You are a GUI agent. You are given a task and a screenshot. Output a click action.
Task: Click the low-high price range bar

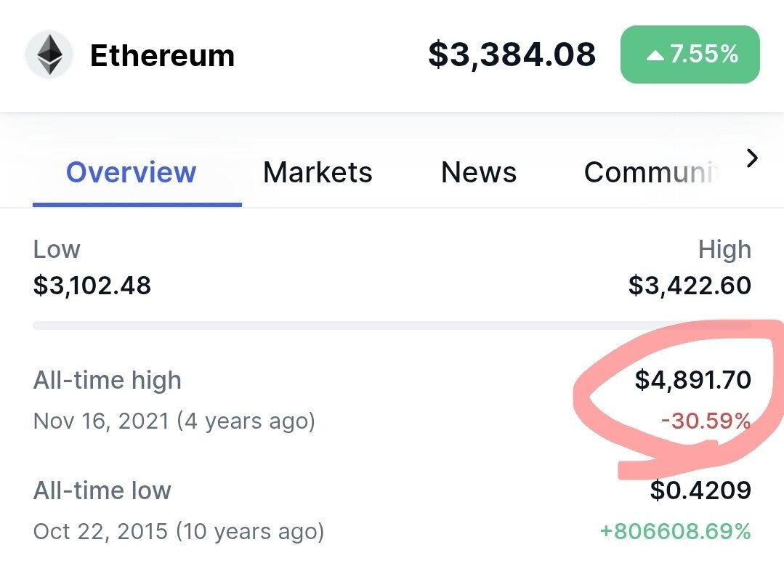click(x=392, y=326)
